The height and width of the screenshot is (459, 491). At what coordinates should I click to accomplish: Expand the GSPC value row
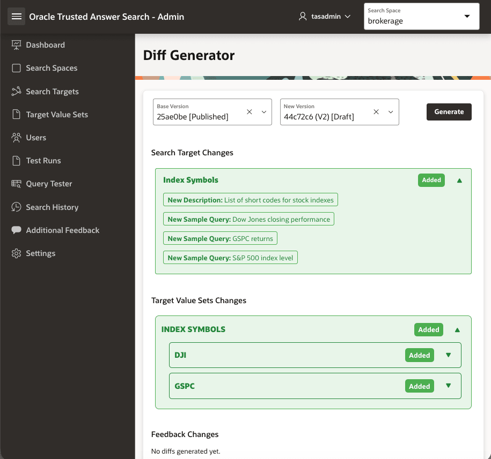[449, 386]
